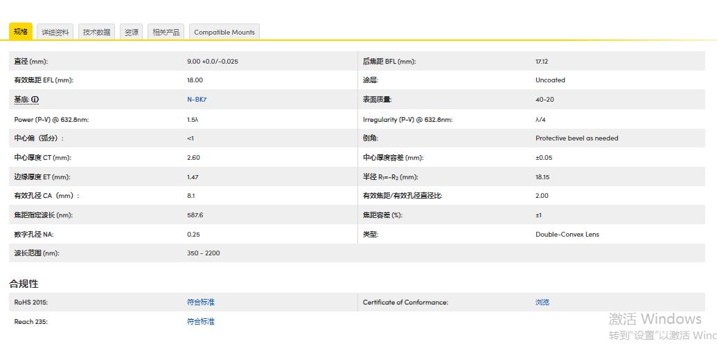Click 符合标准 link for RoHS 2015
Screen dimensions: 717x346
point(201,302)
